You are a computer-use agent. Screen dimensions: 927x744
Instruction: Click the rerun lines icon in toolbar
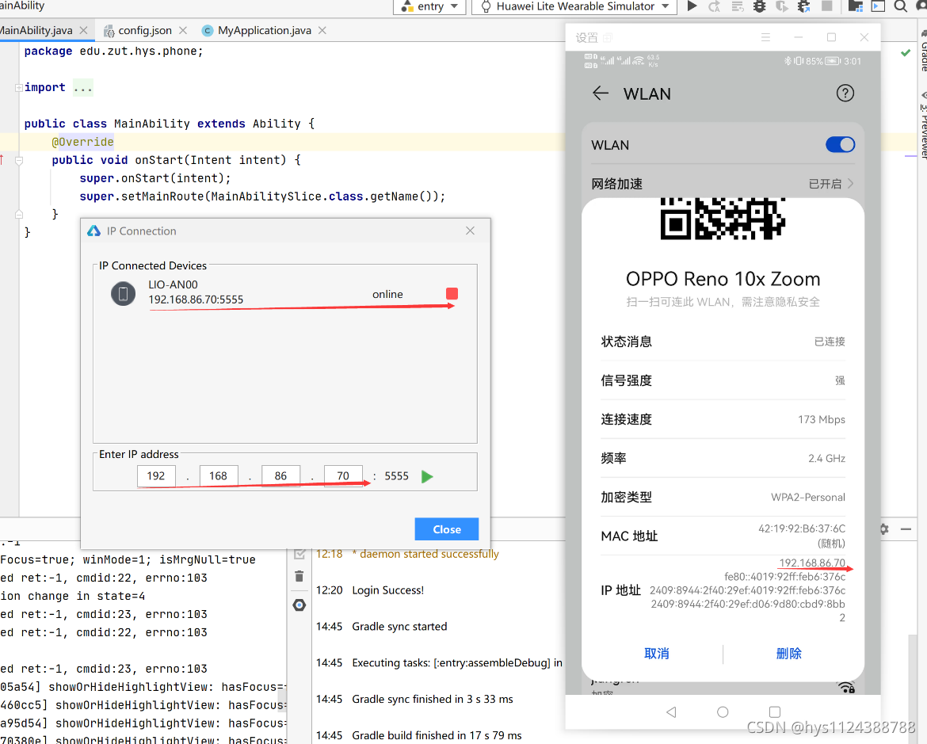pos(737,6)
